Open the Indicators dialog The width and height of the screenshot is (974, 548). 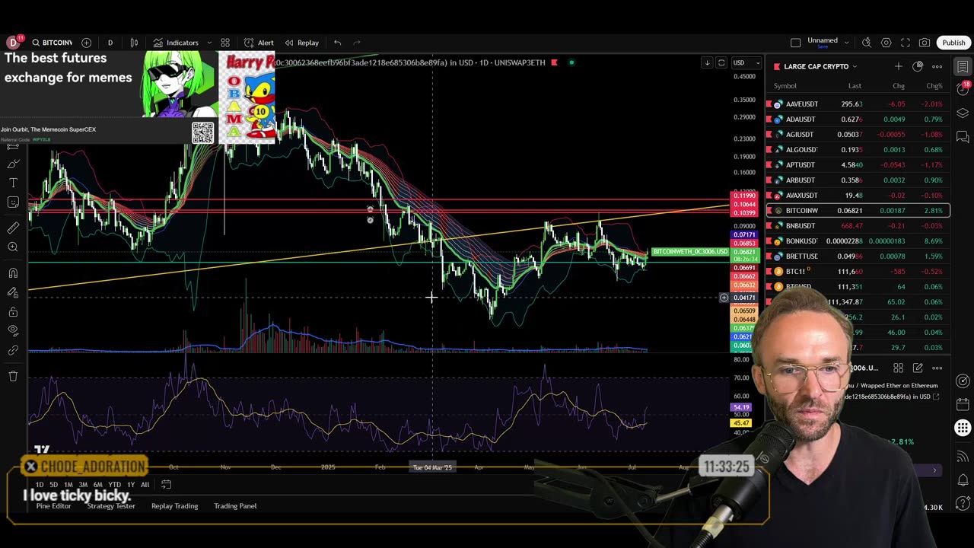click(176, 43)
